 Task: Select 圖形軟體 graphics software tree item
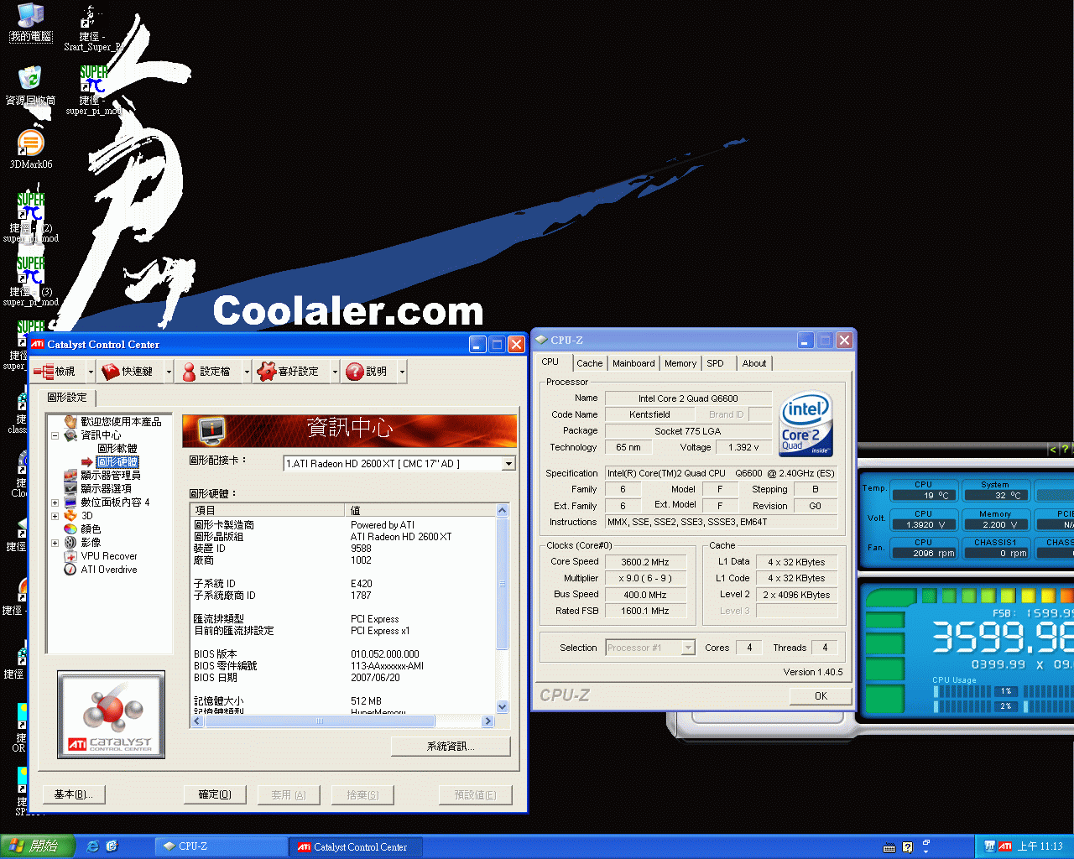point(117,449)
